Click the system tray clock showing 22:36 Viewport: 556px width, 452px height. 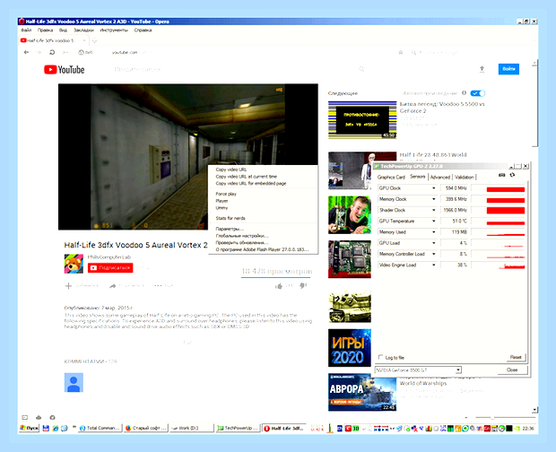tap(528, 429)
